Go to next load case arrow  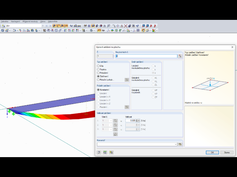[50, 26]
